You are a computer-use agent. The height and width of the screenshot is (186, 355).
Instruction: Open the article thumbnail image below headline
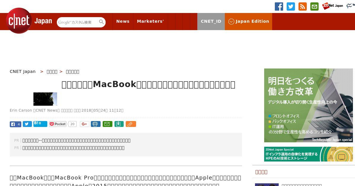pos(45,99)
